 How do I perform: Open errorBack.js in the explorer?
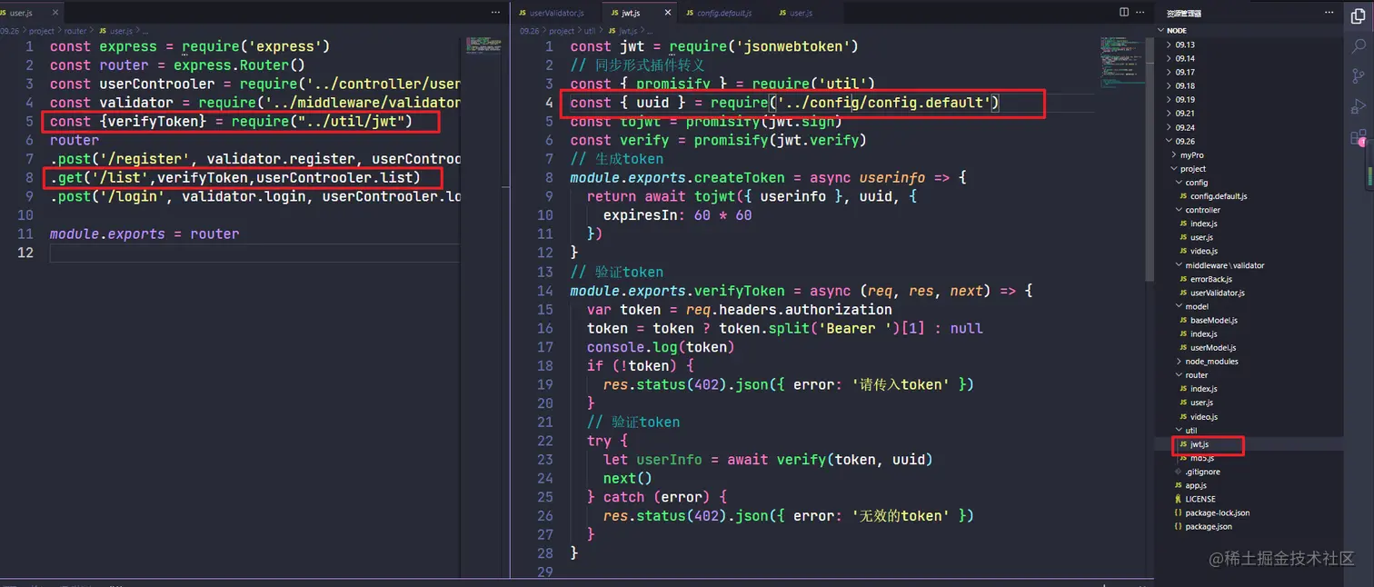click(1210, 279)
